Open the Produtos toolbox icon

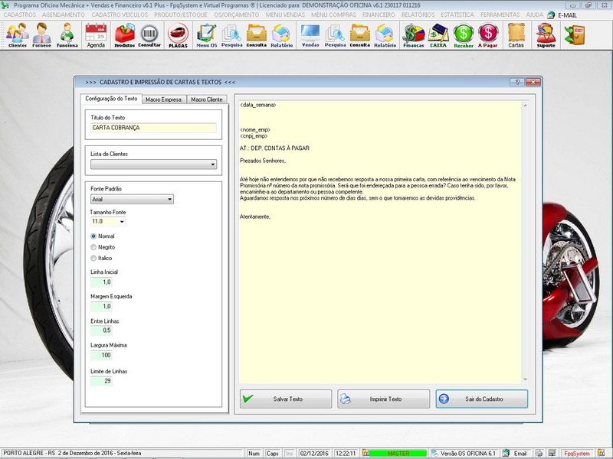(124, 35)
